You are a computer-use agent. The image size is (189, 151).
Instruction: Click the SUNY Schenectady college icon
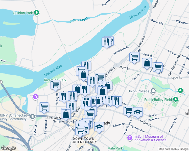pyautogui.click(x=33, y=117)
